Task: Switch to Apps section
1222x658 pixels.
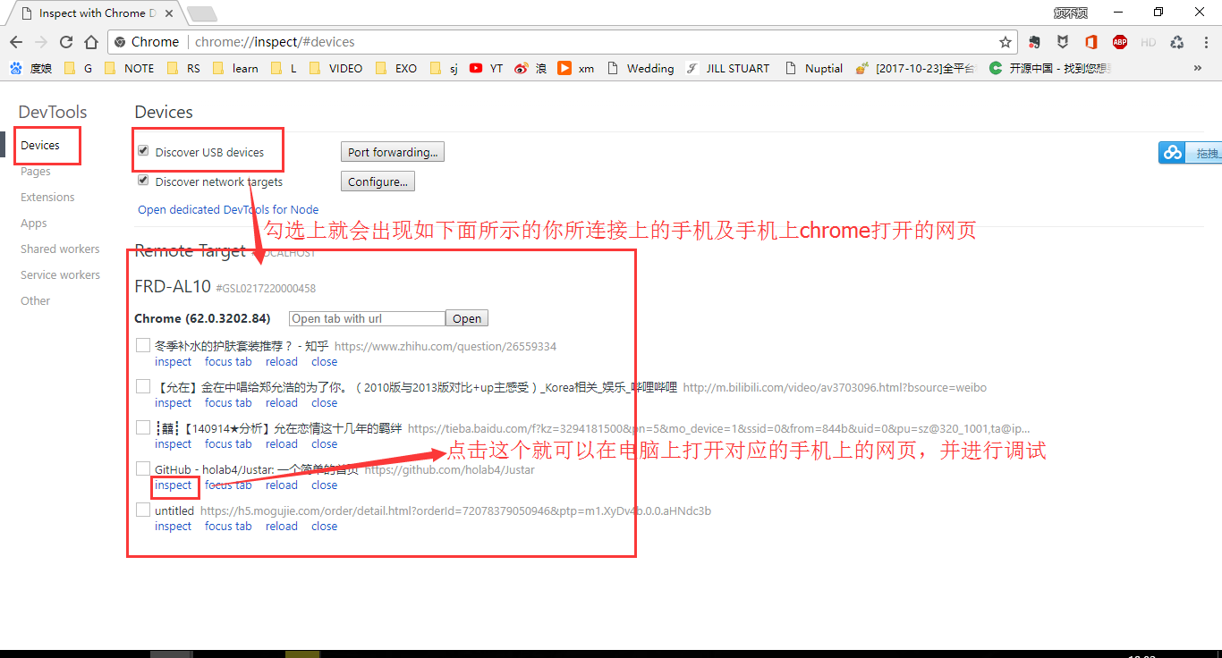Action: [x=34, y=223]
